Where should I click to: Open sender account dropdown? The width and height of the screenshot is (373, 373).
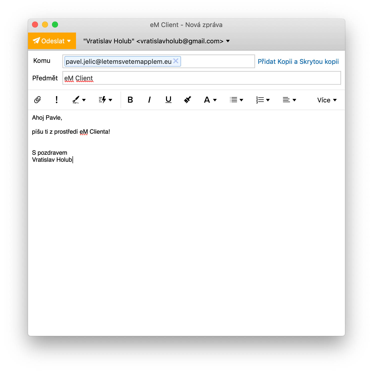228,41
